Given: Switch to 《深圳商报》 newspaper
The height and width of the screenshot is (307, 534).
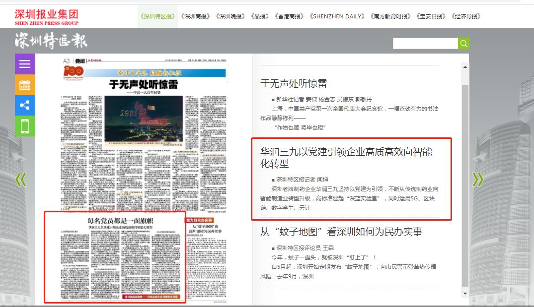Looking at the screenshot, I should (196, 16).
